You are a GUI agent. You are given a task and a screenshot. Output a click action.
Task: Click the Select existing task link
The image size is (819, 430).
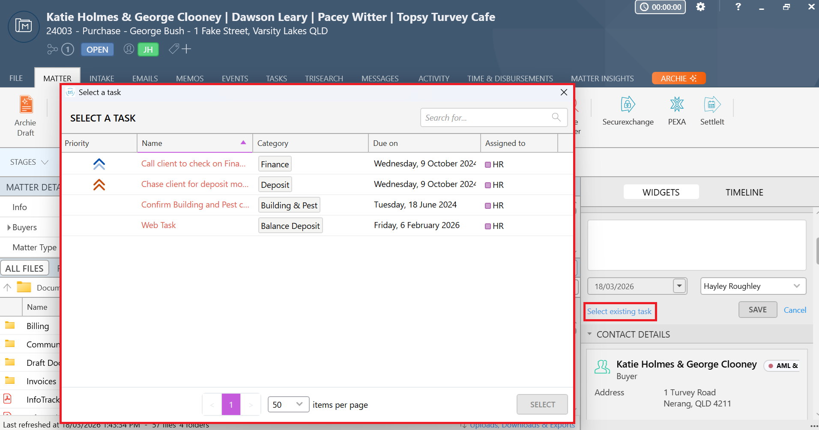pyautogui.click(x=619, y=311)
